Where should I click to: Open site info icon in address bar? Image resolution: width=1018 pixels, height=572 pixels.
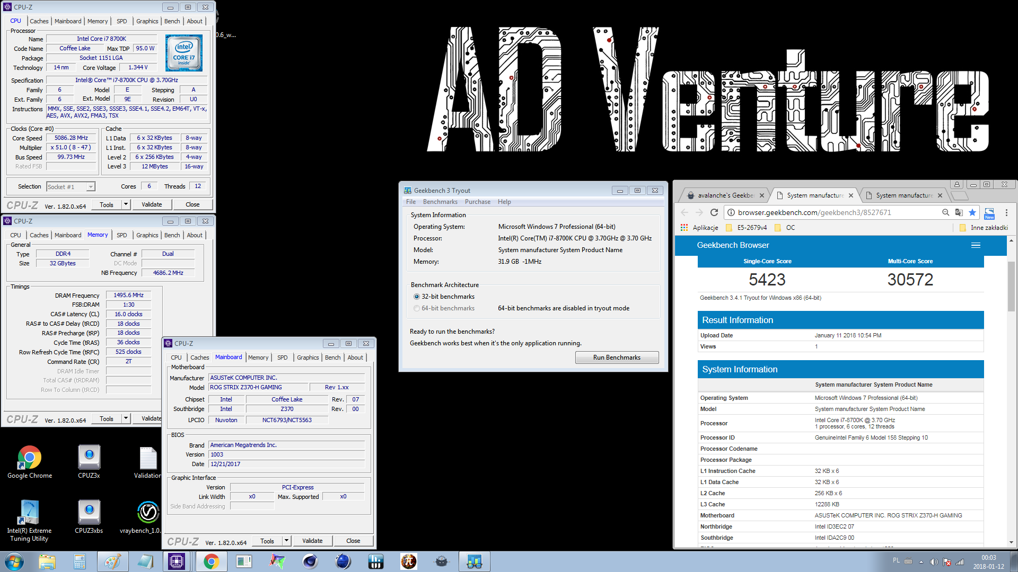coord(731,212)
